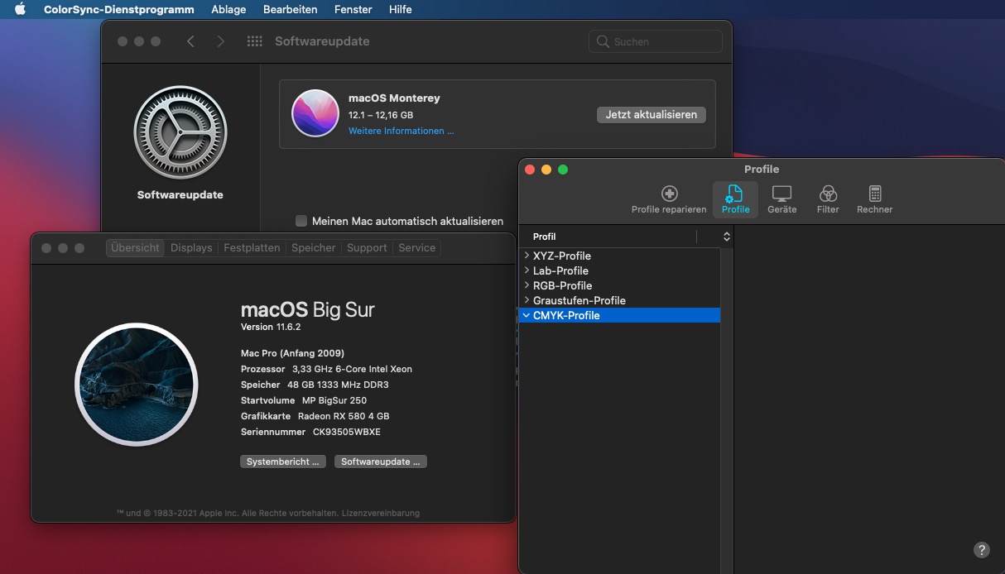The image size is (1005, 574).
Task: Switch to the Festplatten tab
Action: [x=252, y=248]
